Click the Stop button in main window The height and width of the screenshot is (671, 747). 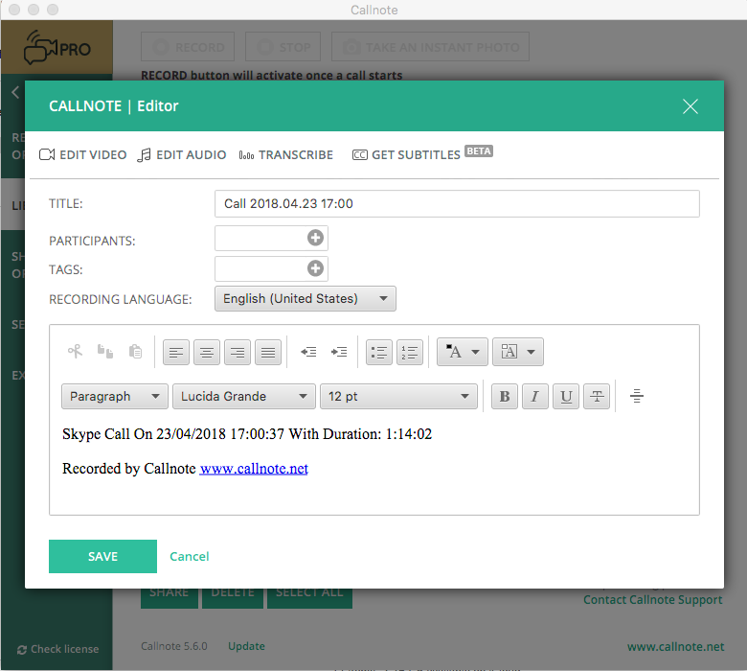click(x=283, y=47)
